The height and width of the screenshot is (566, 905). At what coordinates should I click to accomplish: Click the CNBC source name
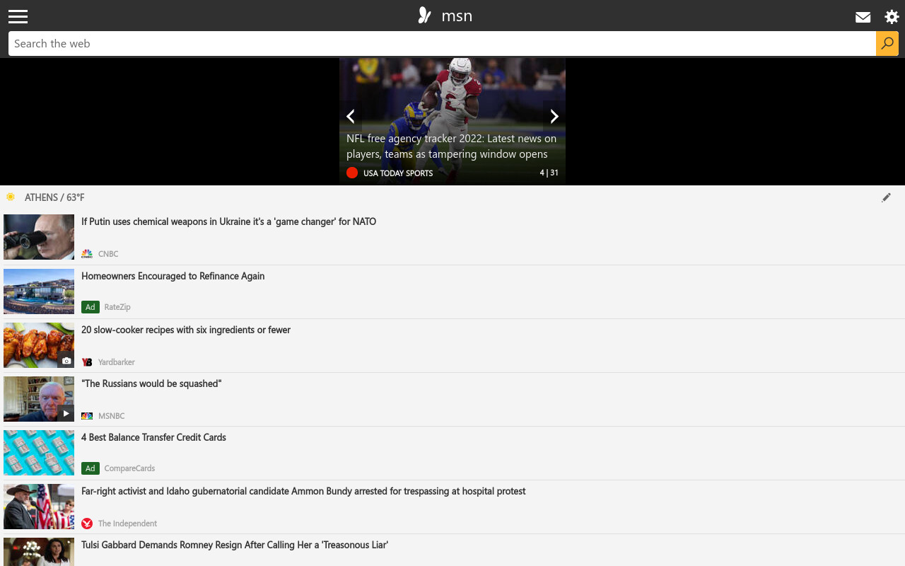108,254
